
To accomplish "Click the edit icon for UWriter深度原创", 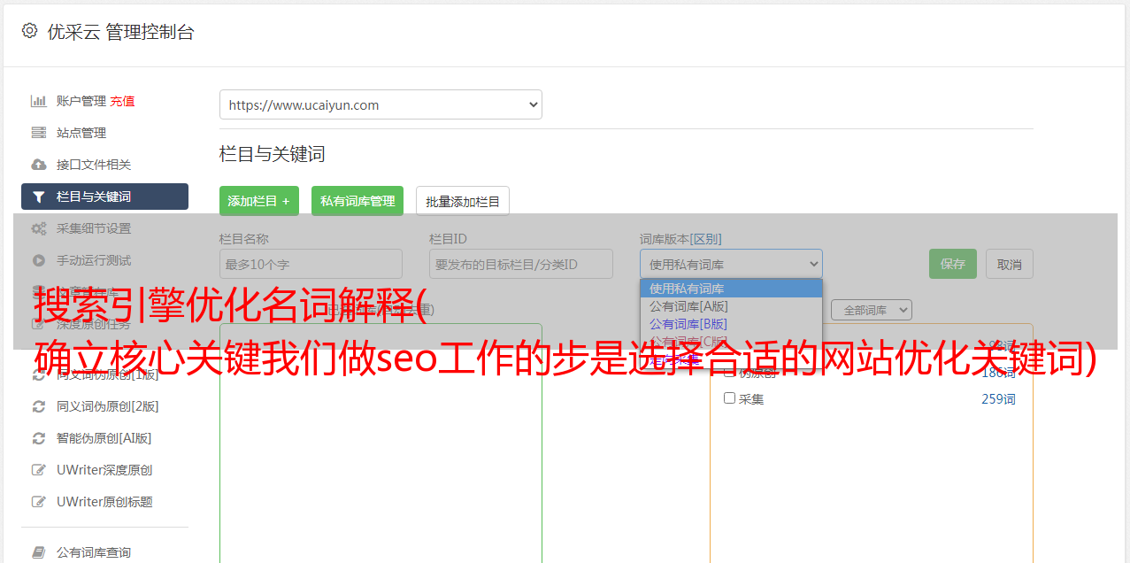I will (x=38, y=470).
